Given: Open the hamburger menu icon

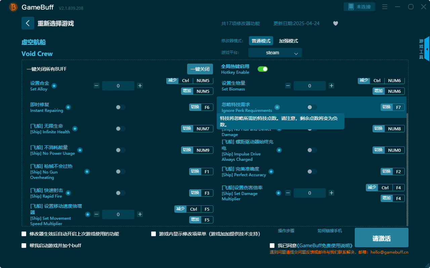Looking at the screenshot, I should (x=385, y=6).
